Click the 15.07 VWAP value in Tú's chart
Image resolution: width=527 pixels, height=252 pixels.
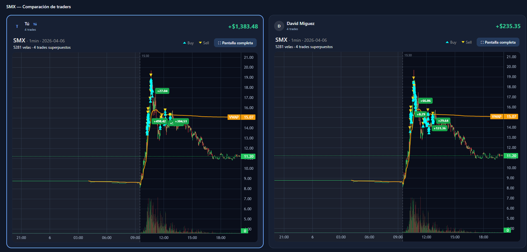click(248, 117)
